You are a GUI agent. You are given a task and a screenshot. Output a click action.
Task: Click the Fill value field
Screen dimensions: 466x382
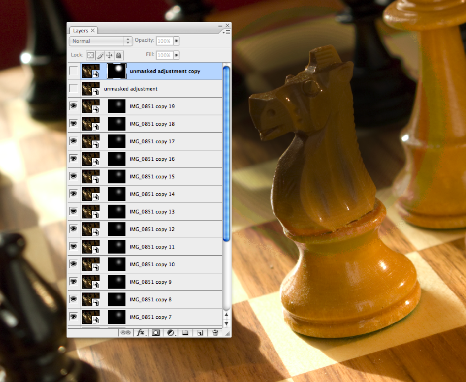pyautogui.click(x=165, y=55)
